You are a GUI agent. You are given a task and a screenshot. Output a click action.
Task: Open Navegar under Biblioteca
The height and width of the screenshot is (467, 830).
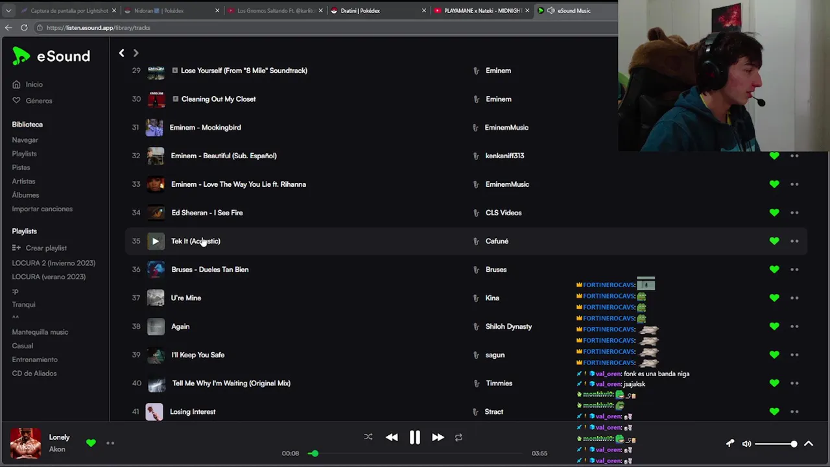pos(25,140)
